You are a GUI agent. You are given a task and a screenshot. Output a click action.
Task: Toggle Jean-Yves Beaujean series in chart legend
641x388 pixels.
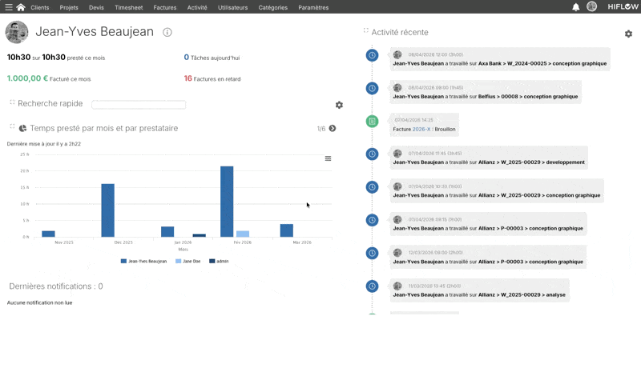(143, 262)
